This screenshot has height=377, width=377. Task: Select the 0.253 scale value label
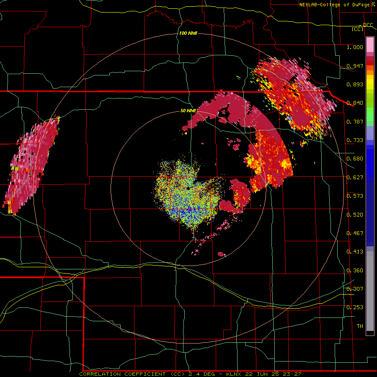355,307
